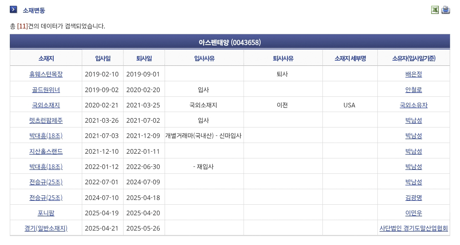
Task: Open owner 김광명 link
Action: (414, 197)
